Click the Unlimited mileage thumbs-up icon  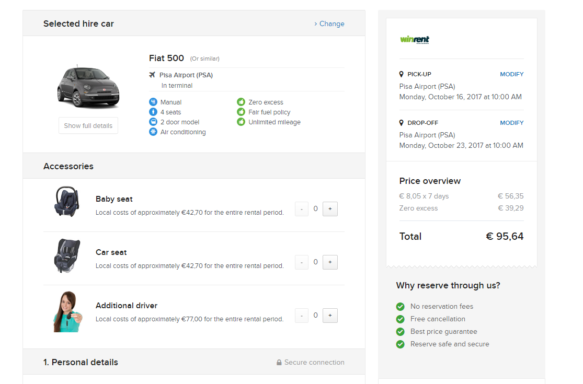[x=241, y=122]
